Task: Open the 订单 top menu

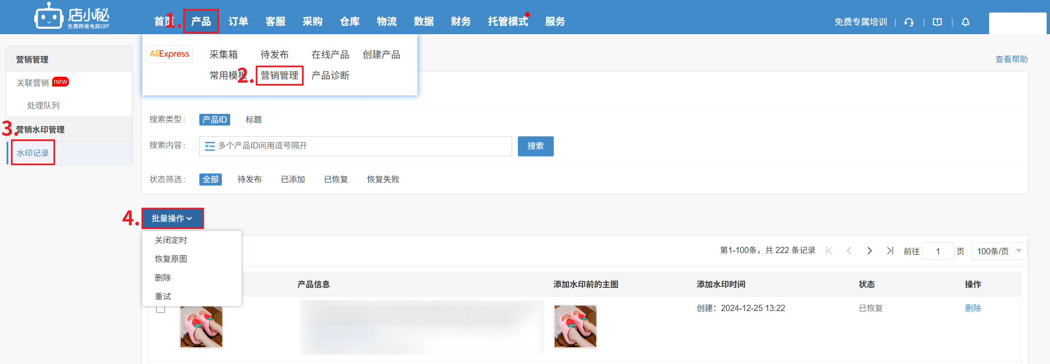Action: point(238,21)
